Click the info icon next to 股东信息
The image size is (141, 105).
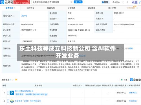[x=12, y=80]
